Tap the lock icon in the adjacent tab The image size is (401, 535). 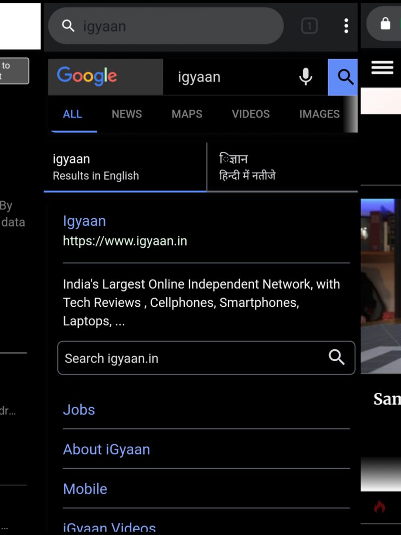385,24
